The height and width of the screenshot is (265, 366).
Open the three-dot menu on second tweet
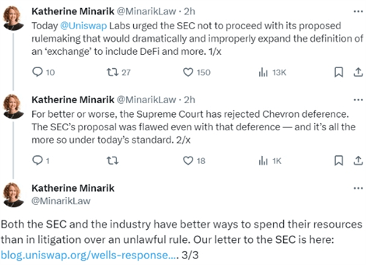coord(358,100)
